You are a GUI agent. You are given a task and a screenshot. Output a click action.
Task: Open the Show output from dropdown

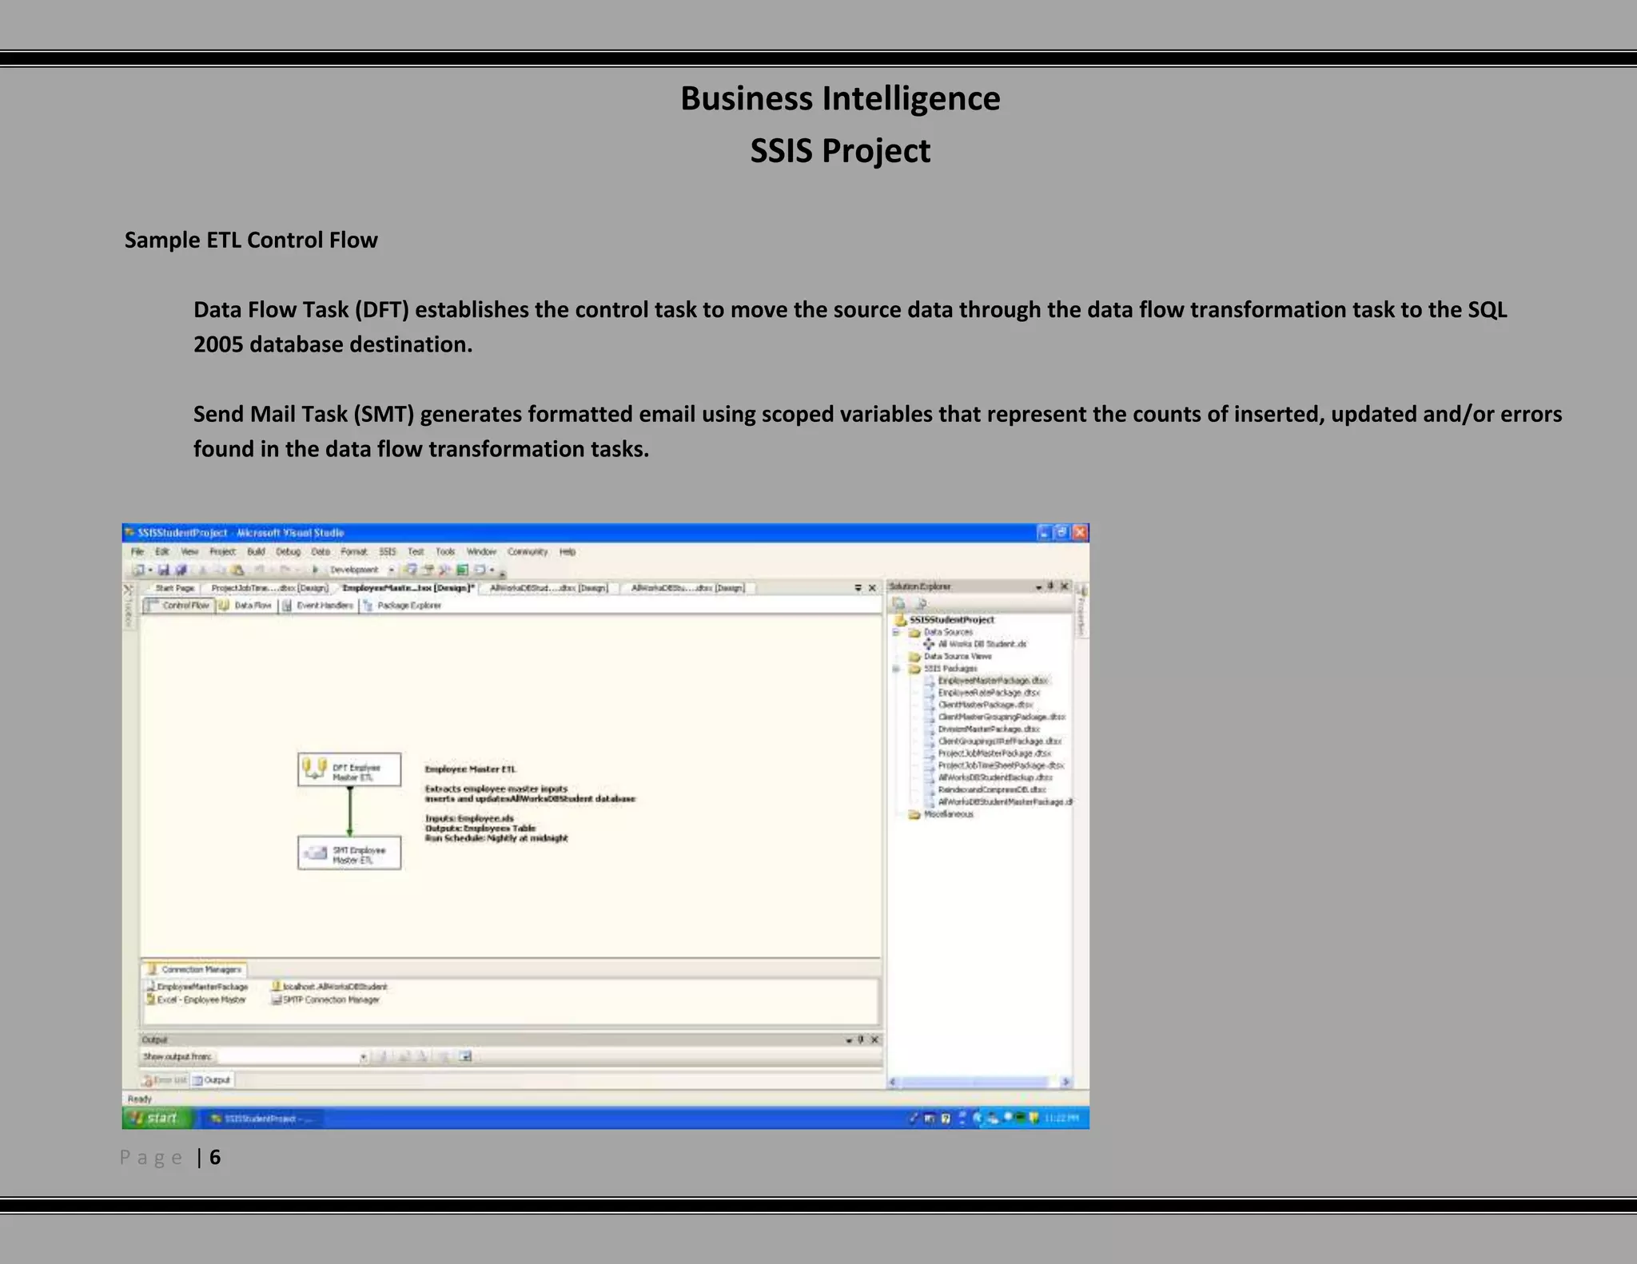pyautogui.click(x=364, y=1056)
